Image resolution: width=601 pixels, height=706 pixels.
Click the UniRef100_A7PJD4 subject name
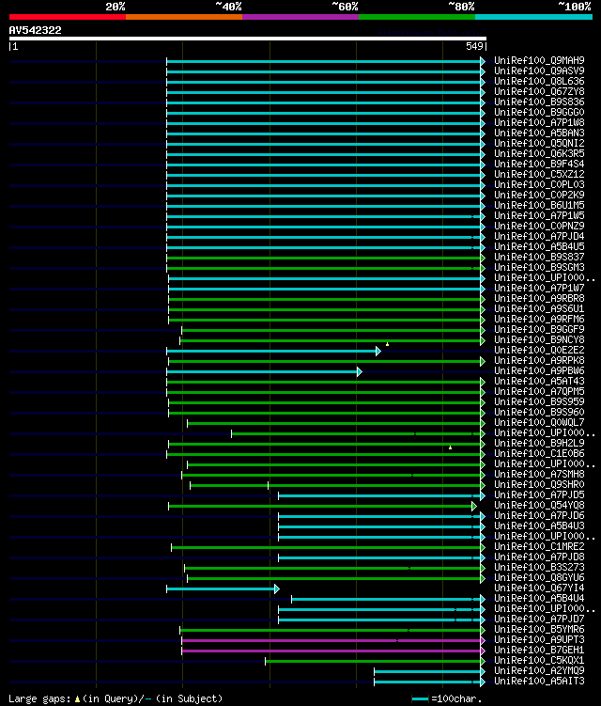(x=539, y=236)
